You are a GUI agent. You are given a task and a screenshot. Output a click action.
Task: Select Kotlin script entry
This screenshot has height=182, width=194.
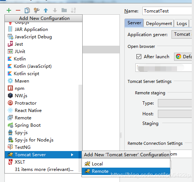tap(44, 74)
